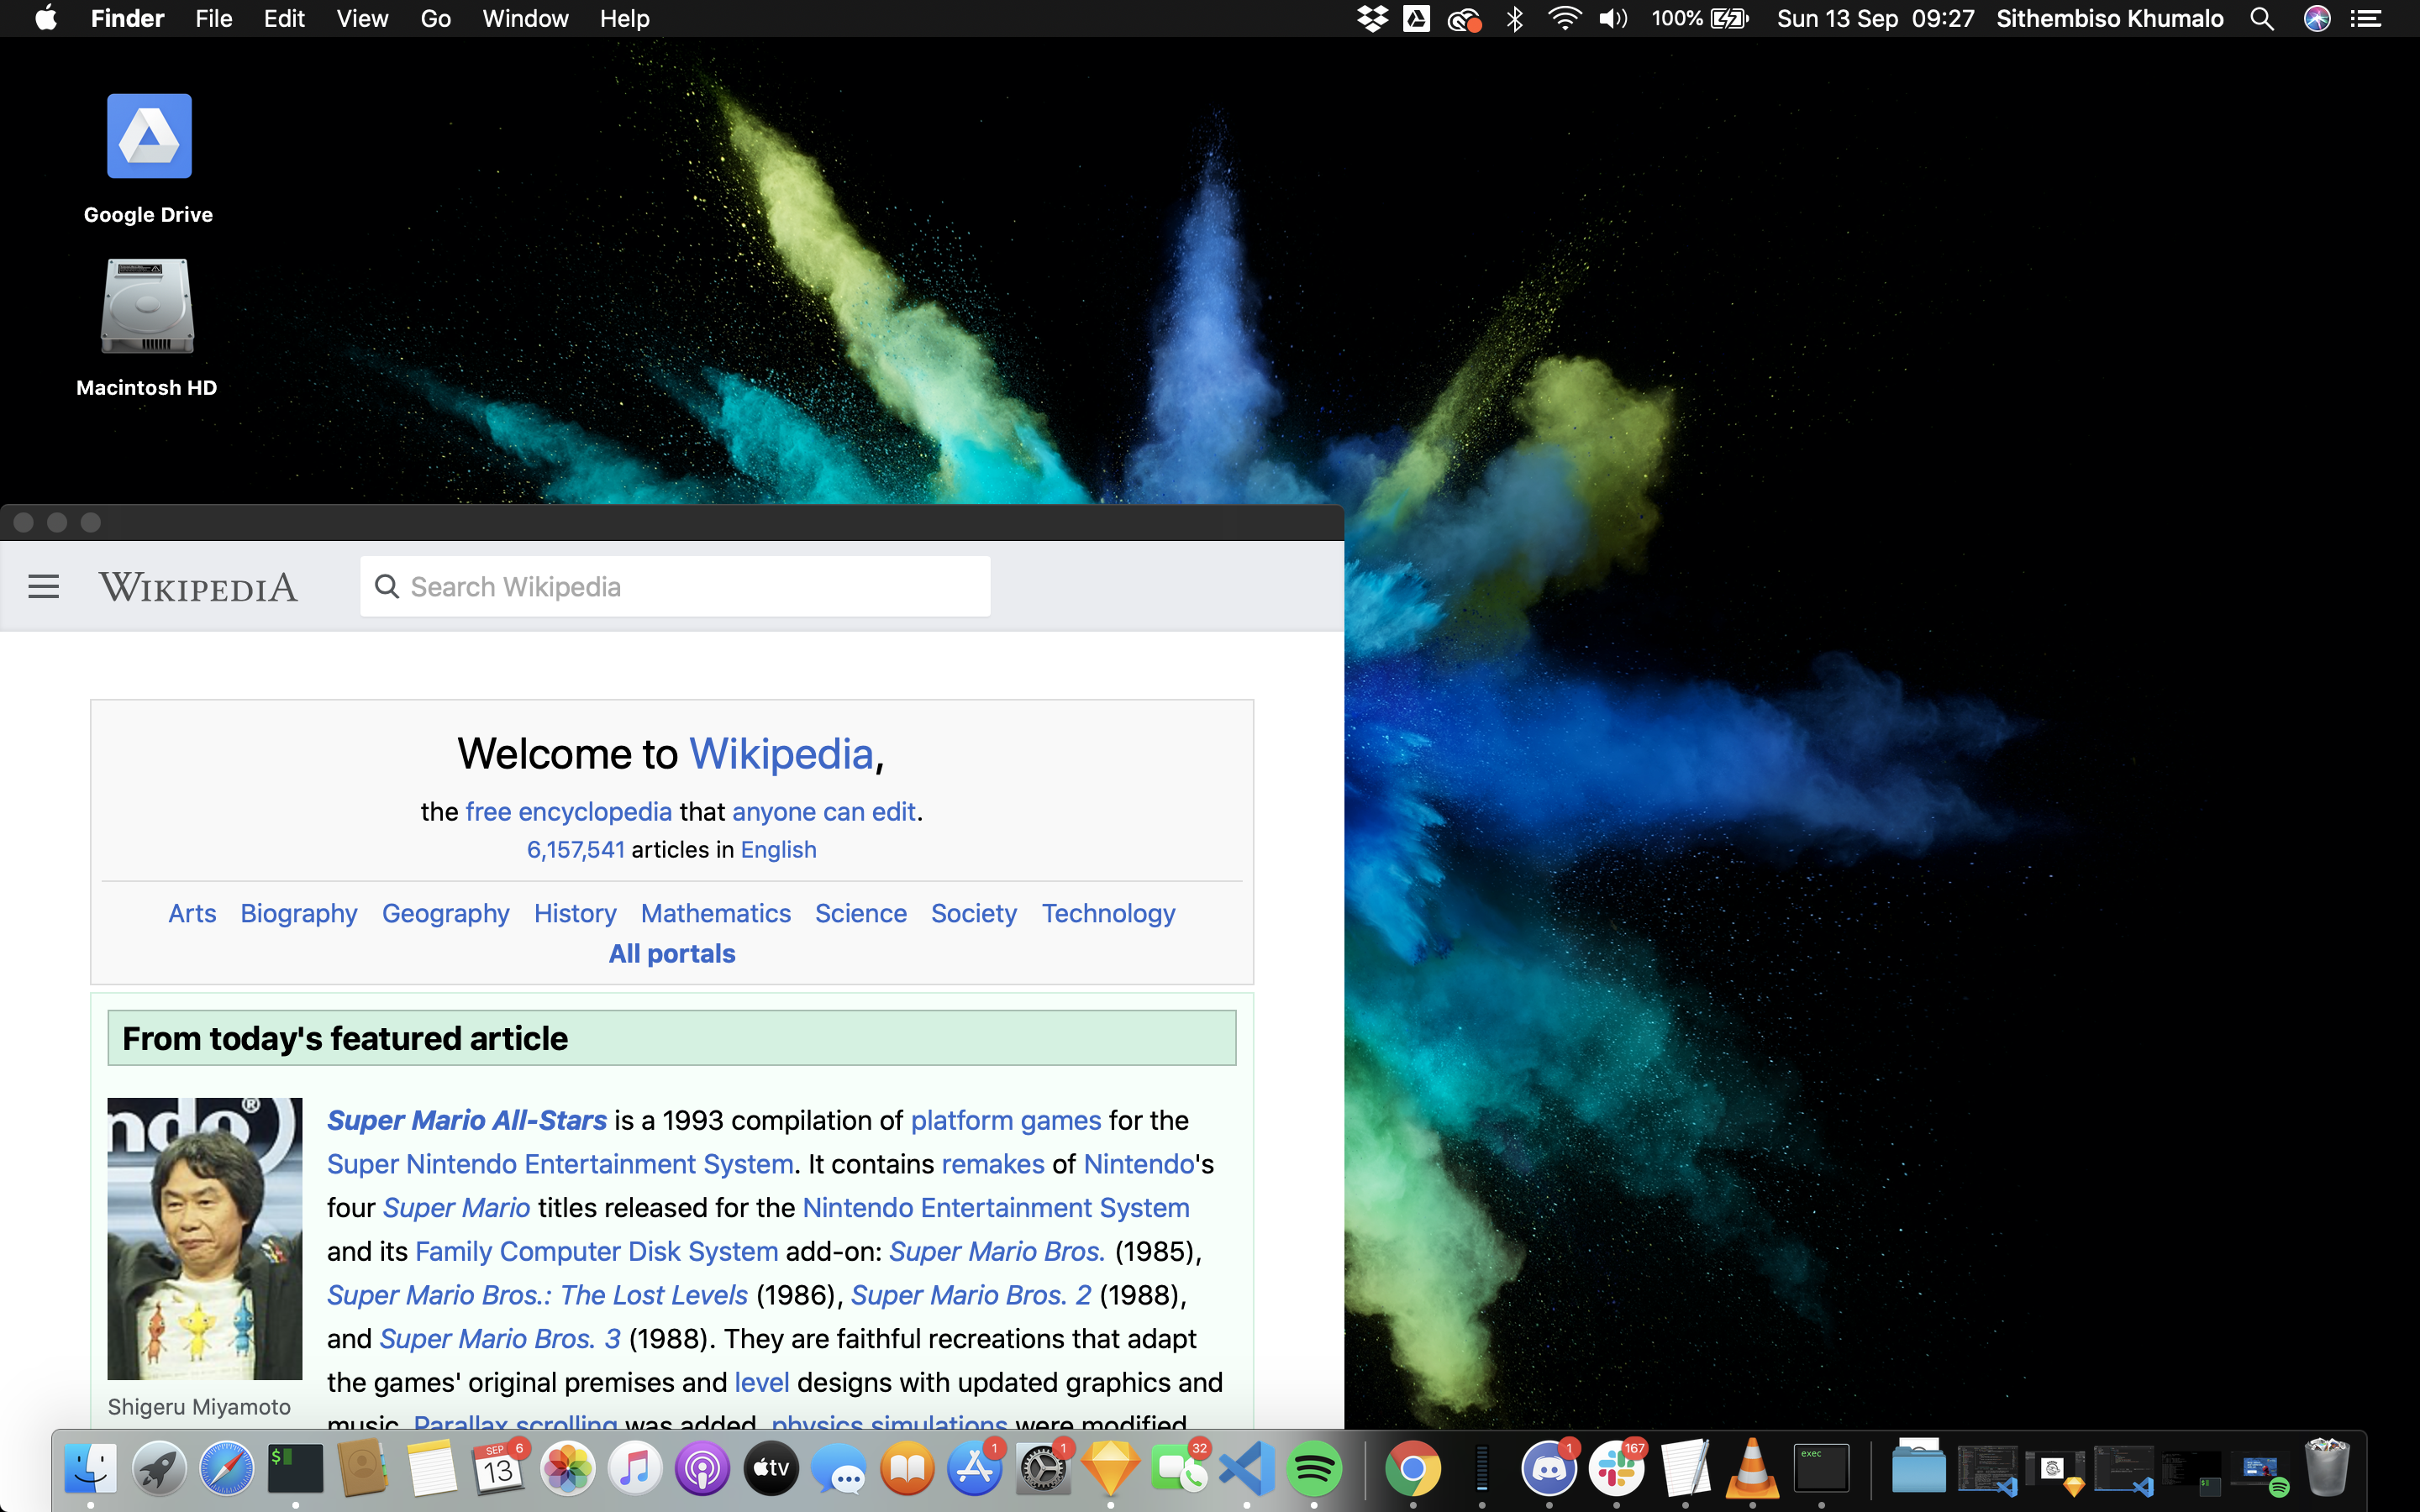
Task: Click the Wikipedia wordmark logo
Action: (x=198, y=587)
